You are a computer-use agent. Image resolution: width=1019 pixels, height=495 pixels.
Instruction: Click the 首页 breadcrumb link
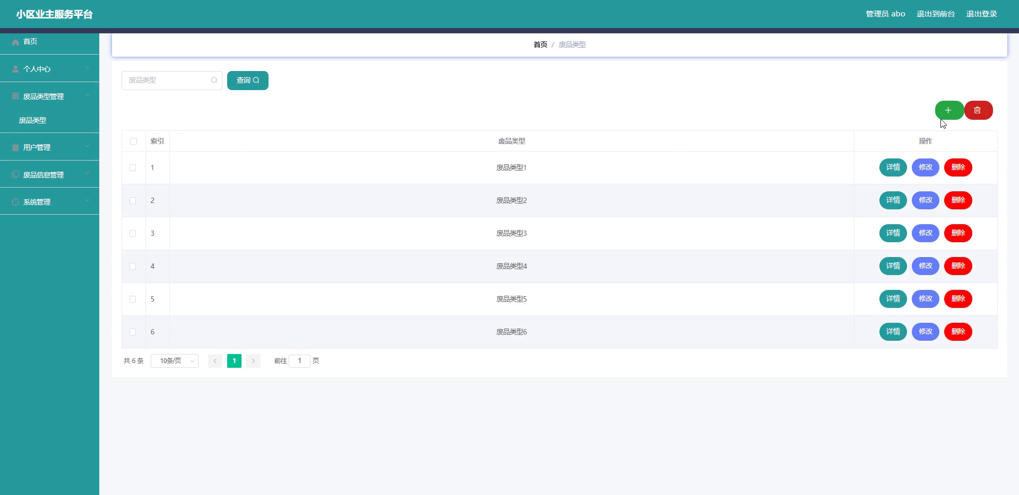point(540,45)
